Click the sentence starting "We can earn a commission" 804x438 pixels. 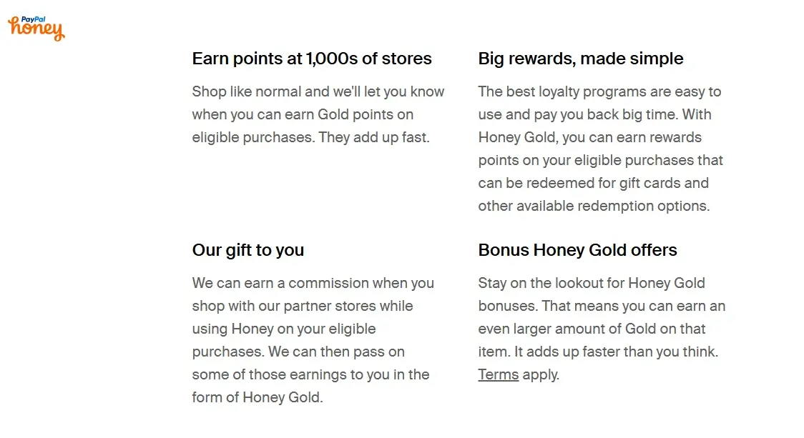tap(313, 294)
